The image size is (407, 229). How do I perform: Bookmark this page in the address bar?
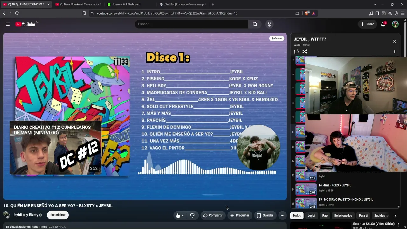[x=84, y=13]
